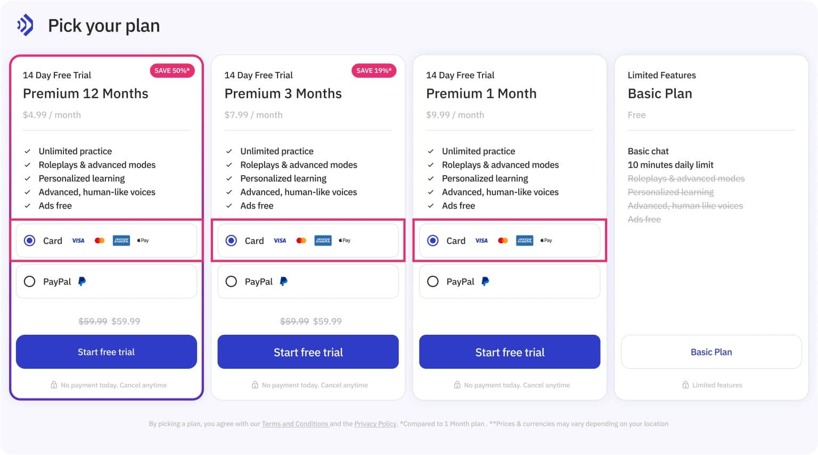Click the Visa icon on Premium 12 Months card
The image size is (818, 455).
click(x=78, y=241)
